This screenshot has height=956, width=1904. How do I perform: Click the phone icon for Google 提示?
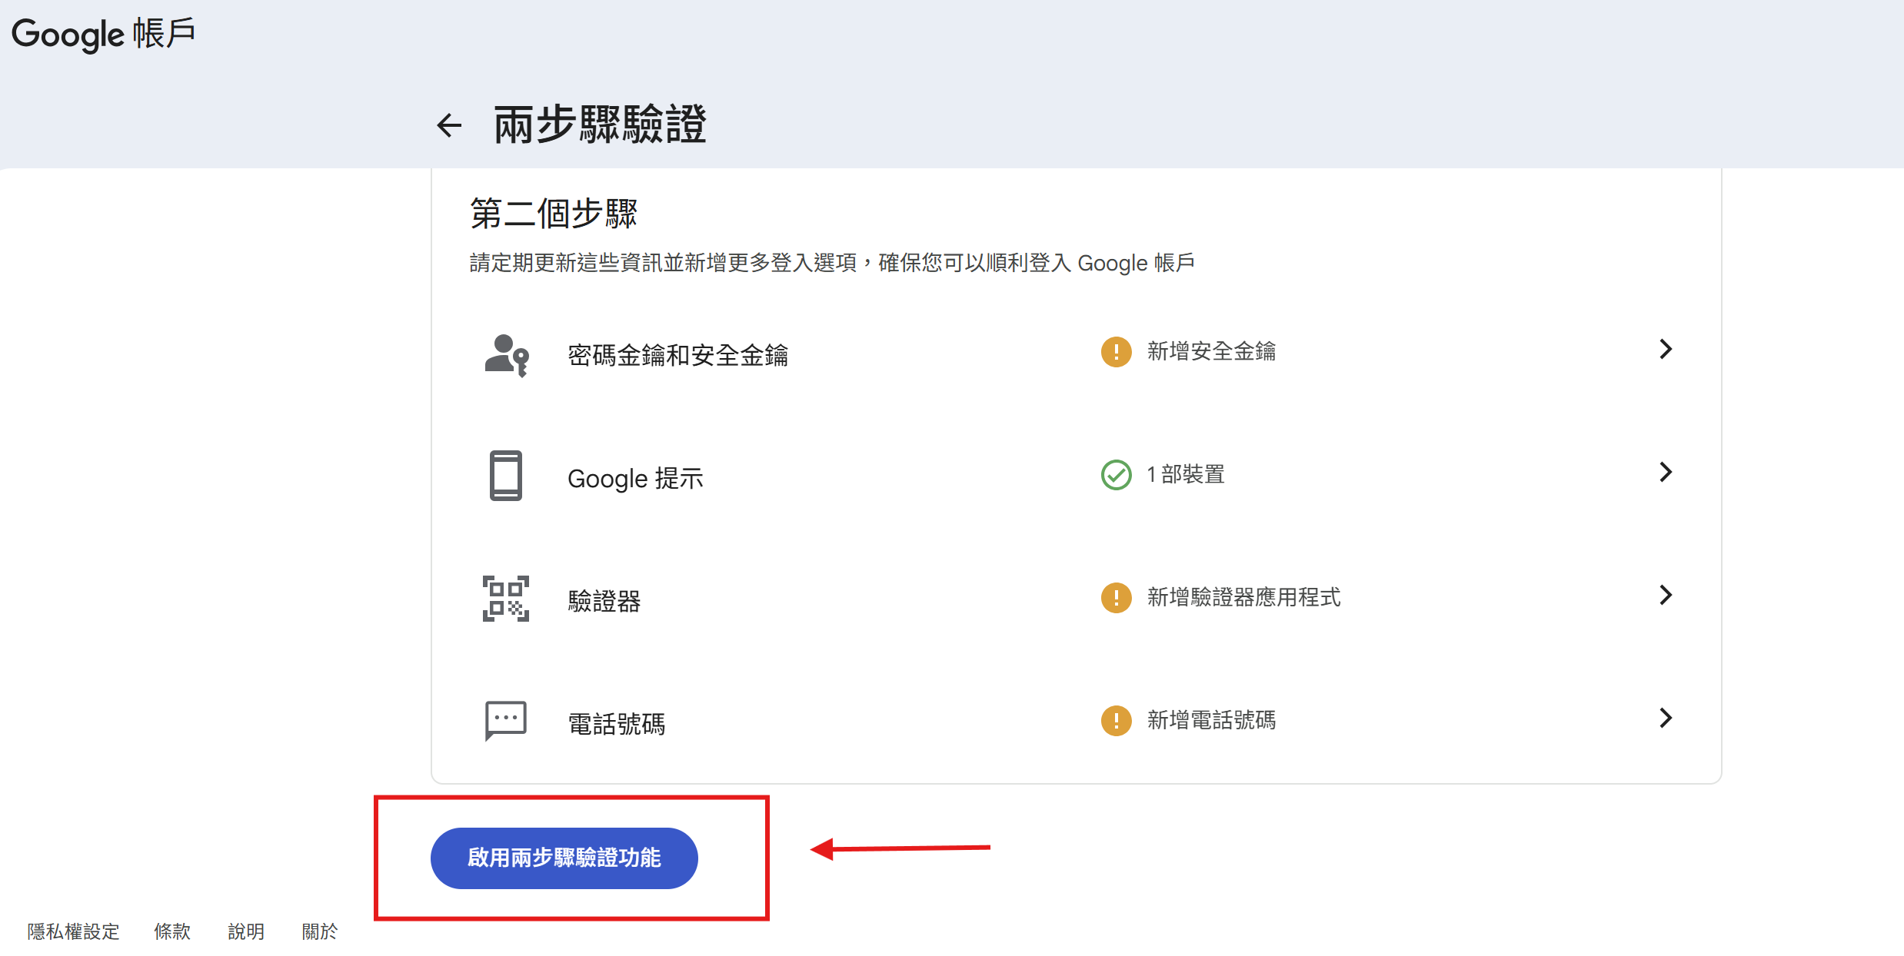pyautogui.click(x=505, y=476)
